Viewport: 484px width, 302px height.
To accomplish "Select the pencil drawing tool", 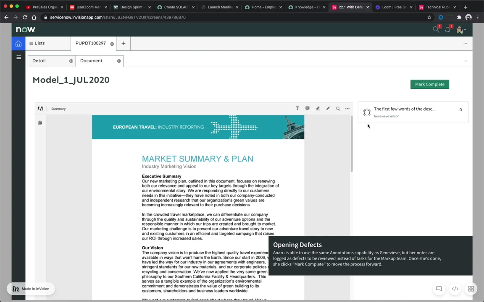I will coord(328,109).
